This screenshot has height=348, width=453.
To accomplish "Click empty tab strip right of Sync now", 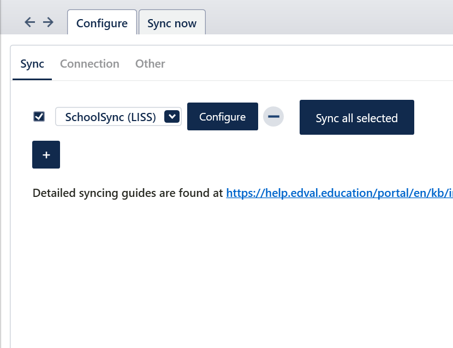I will click(x=327, y=22).
